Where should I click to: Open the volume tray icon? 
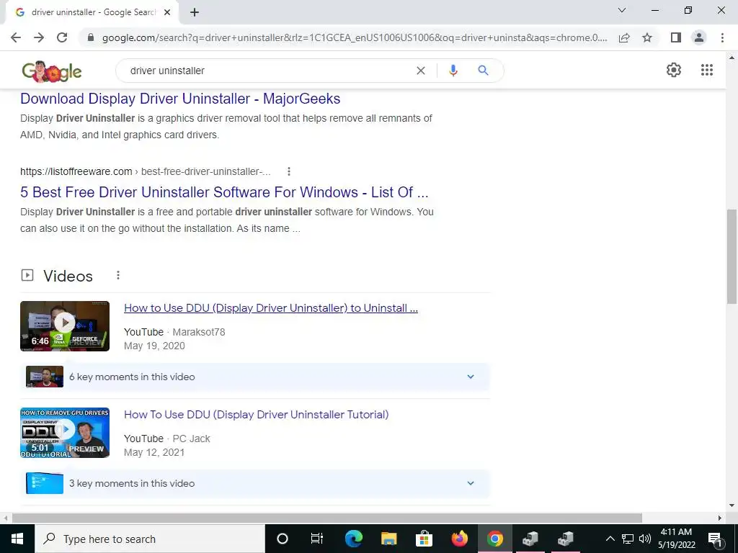645,539
